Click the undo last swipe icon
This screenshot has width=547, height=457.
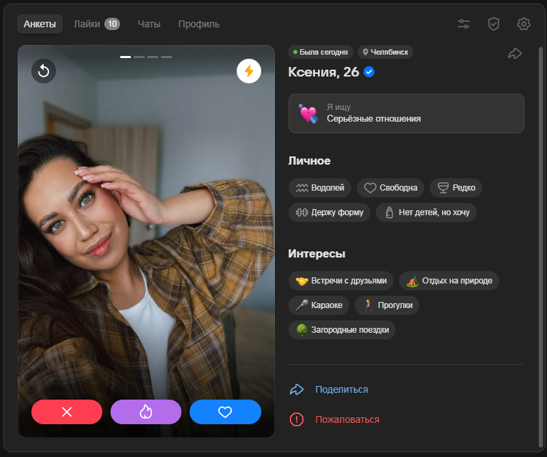44,71
